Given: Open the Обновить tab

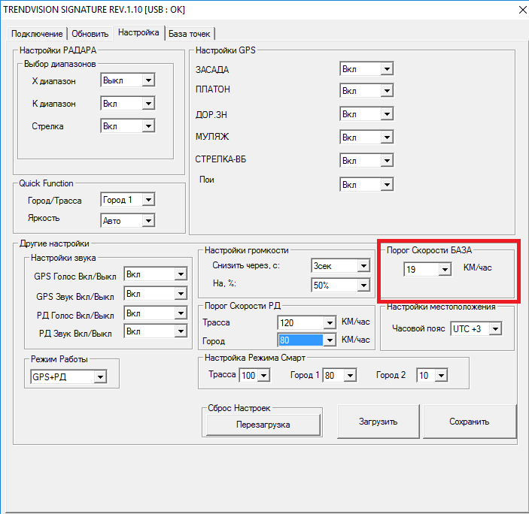Looking at the screenshot, I should [90, 34].
